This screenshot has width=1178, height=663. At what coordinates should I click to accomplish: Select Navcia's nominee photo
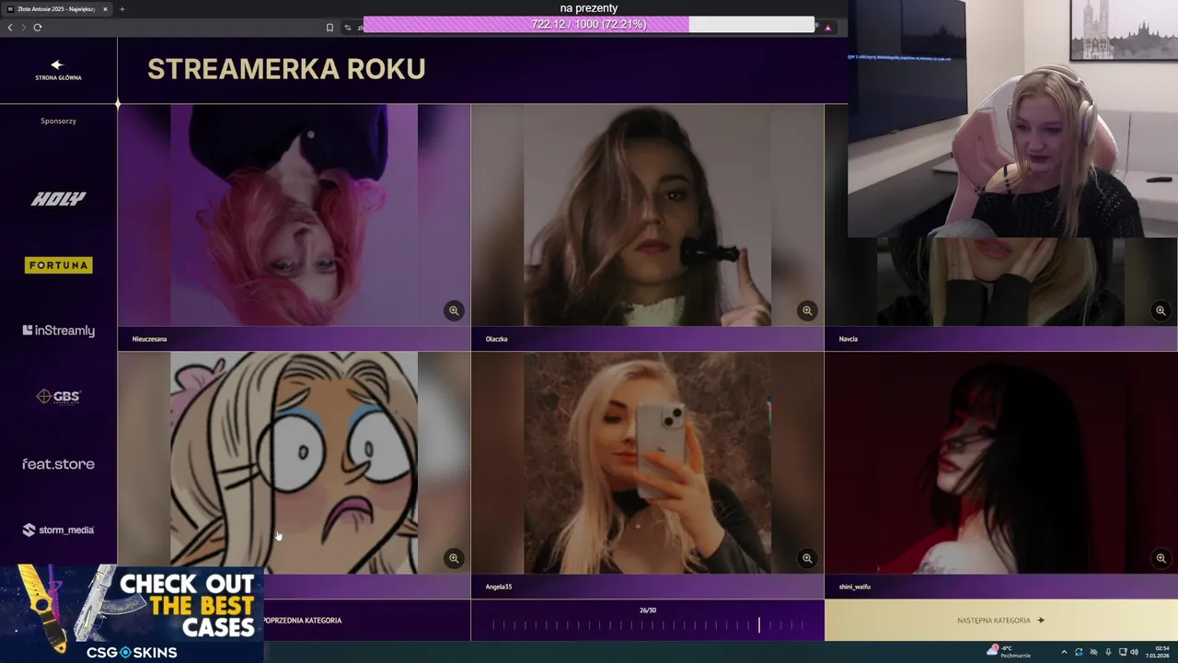point(1000,282)
